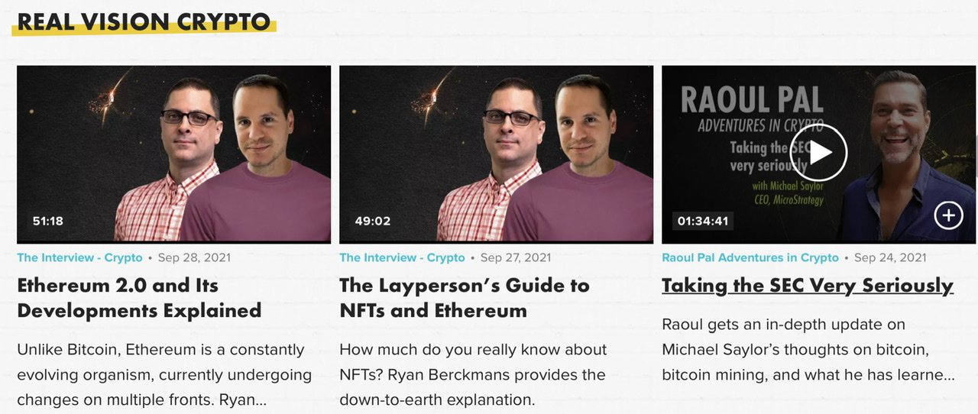This screenshot has height=414, width=978.
Task: Click the "Taking the SEC Very Seriously" title
Action: coord(807,286)
